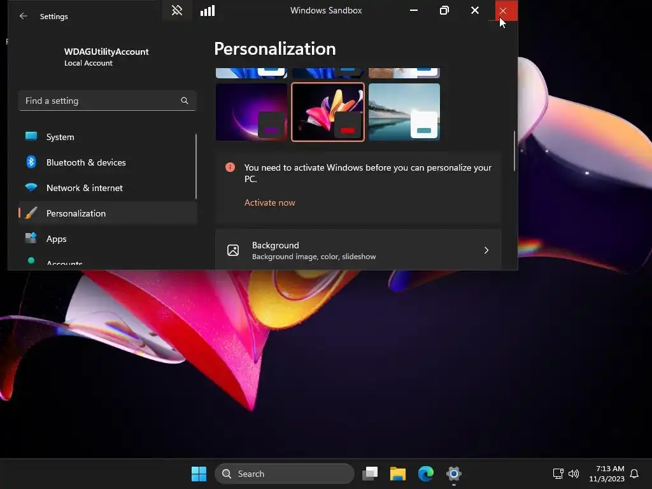Click the Wi-Fi network icon in sidebar
This screenshot has width=652, height=489.
tap(31, 187)
